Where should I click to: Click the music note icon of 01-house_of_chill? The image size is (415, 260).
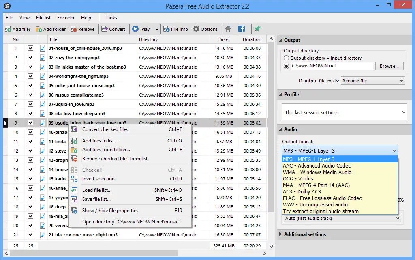tap(43, 48)
